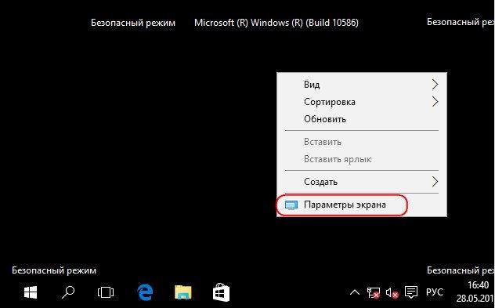
Task: Expand the Создать submenu arrow
Action: 435,182
